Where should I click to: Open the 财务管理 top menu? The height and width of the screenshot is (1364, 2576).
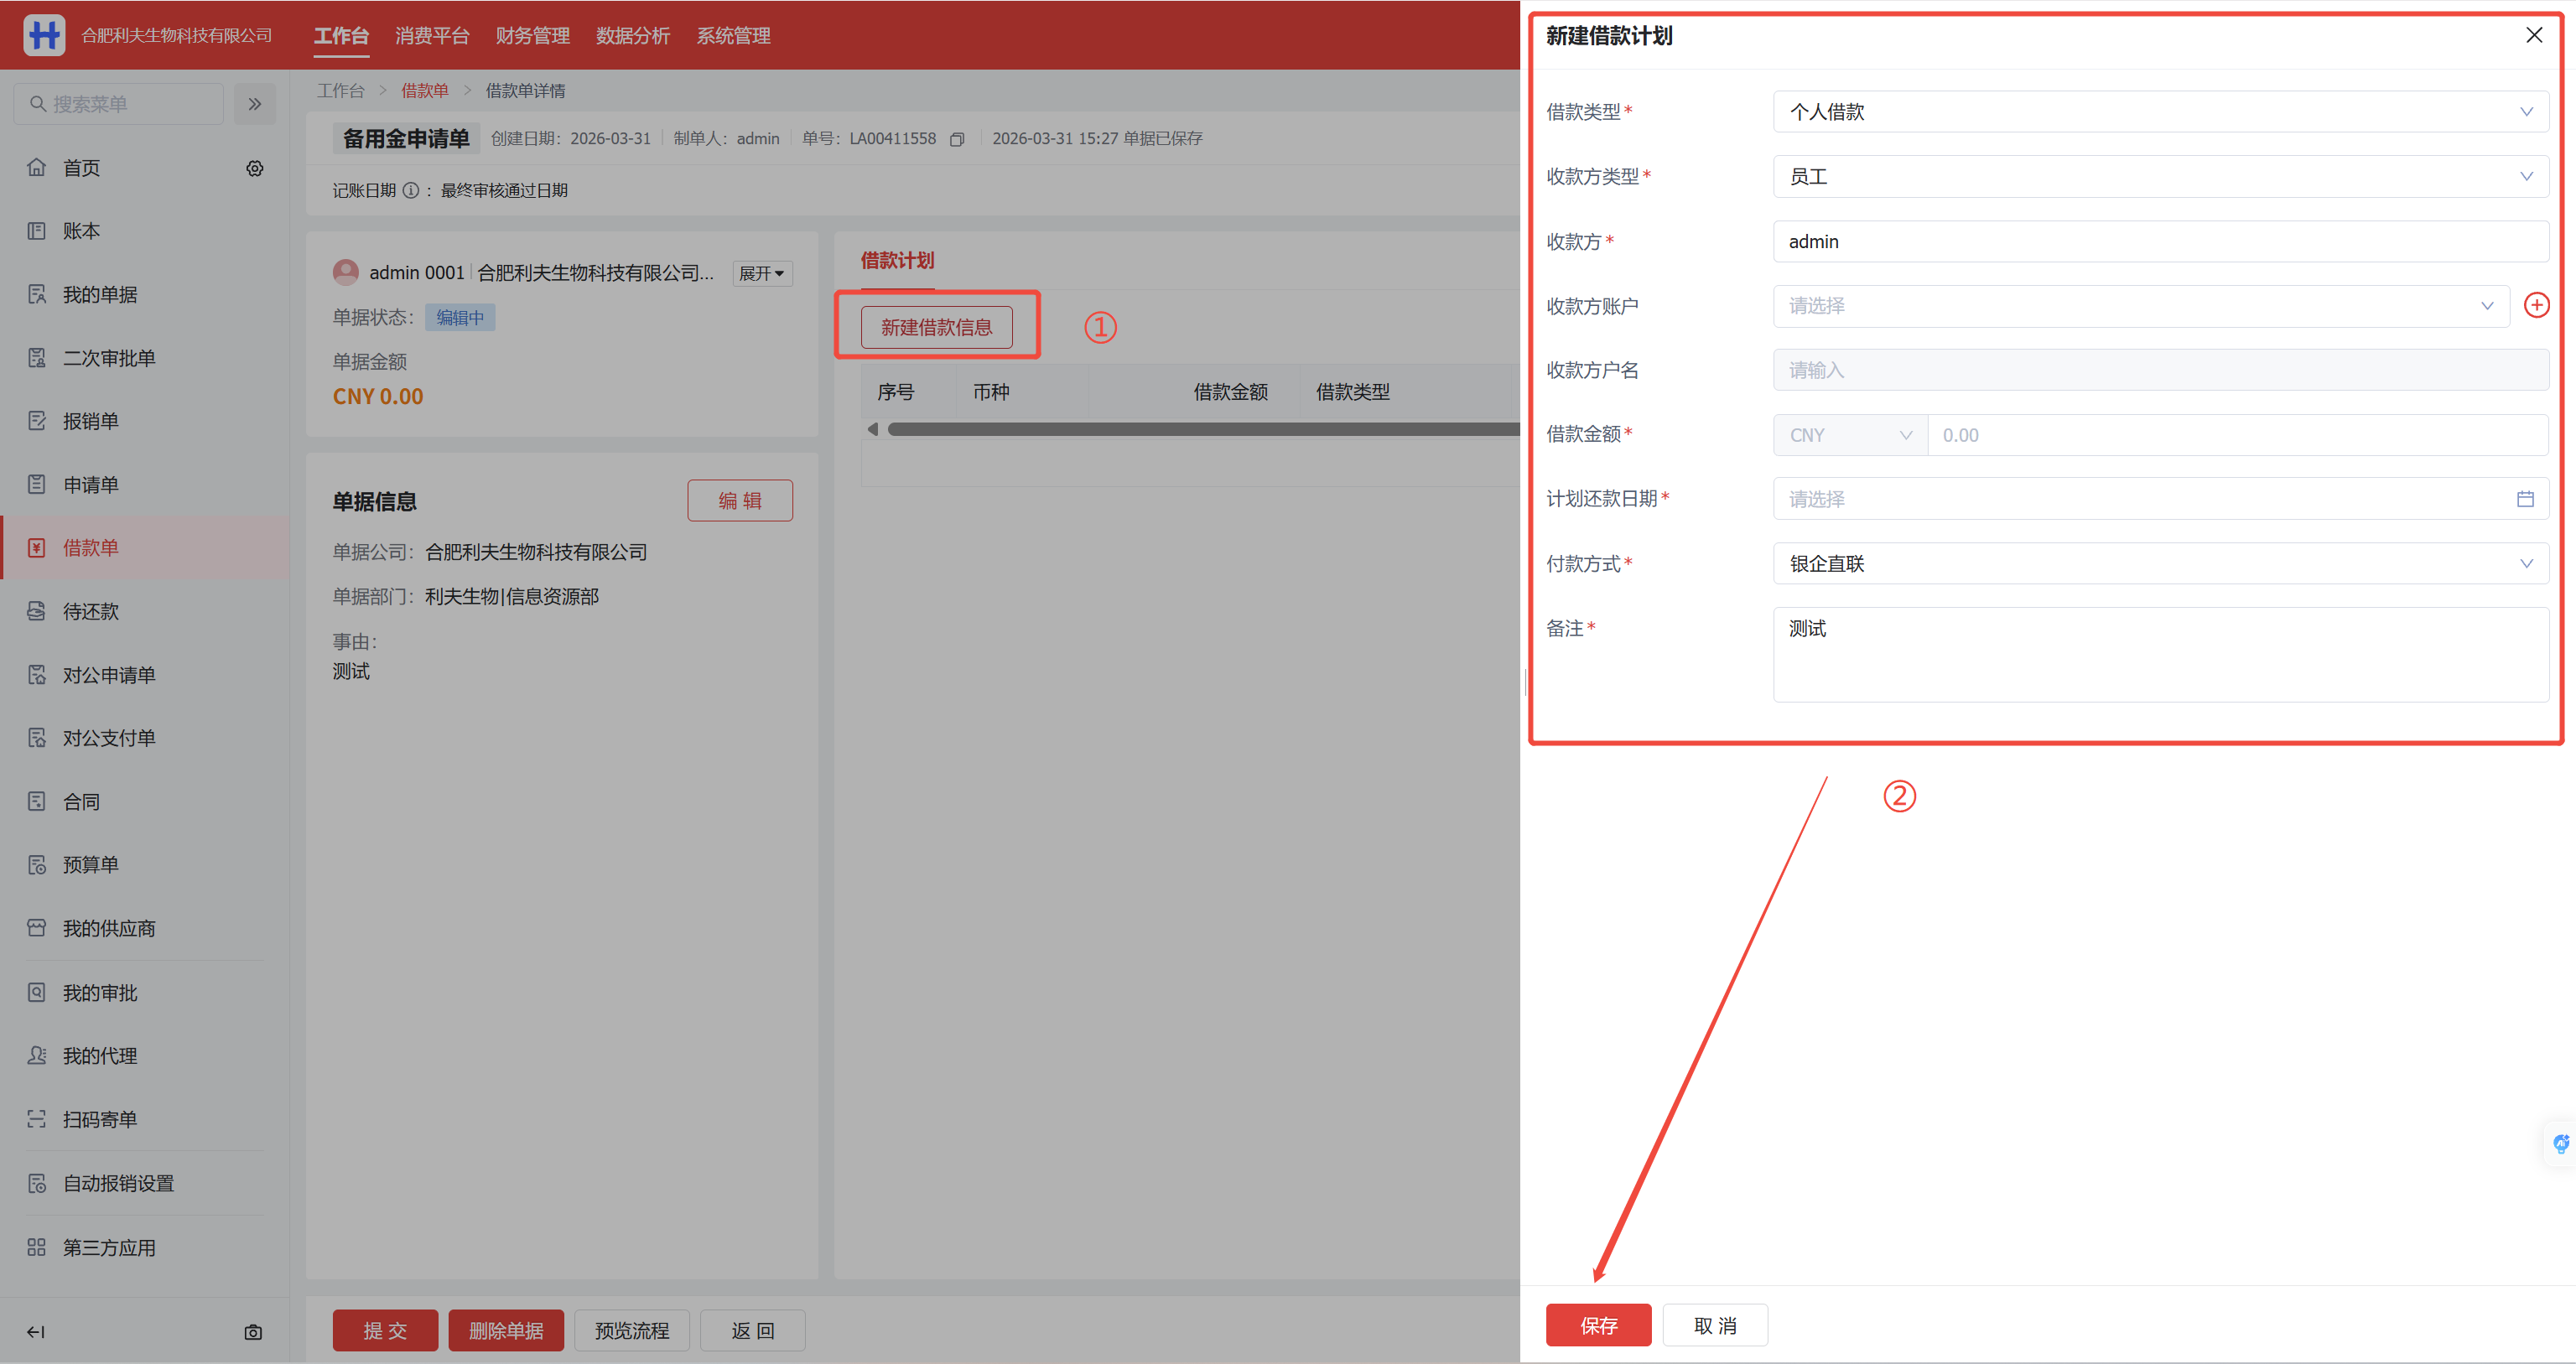pyautogui.click(x=532, y=36)
